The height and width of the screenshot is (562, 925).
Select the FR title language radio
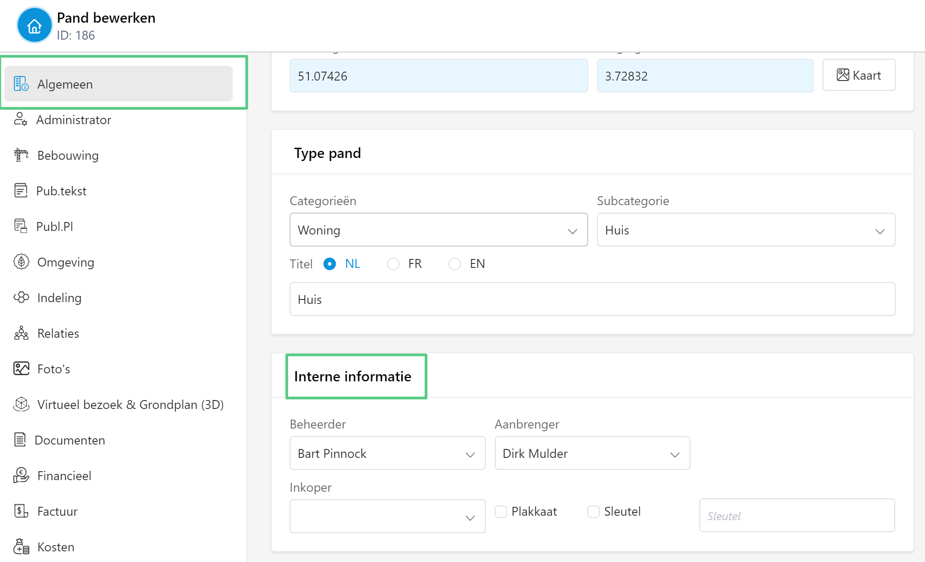tap(393, 264)
